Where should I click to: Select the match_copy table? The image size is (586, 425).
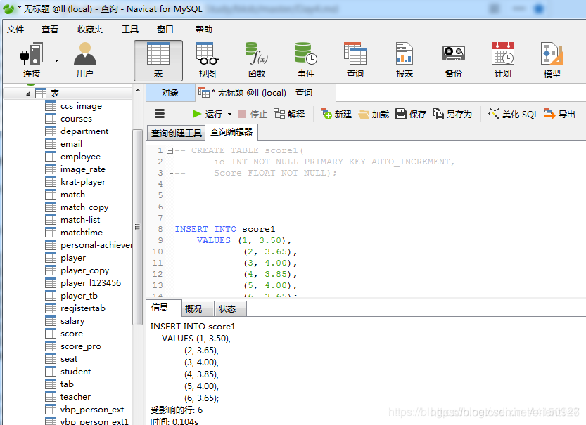coord(84,207)
